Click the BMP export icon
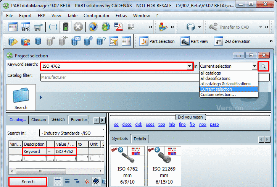 click(x=26, y=27)
